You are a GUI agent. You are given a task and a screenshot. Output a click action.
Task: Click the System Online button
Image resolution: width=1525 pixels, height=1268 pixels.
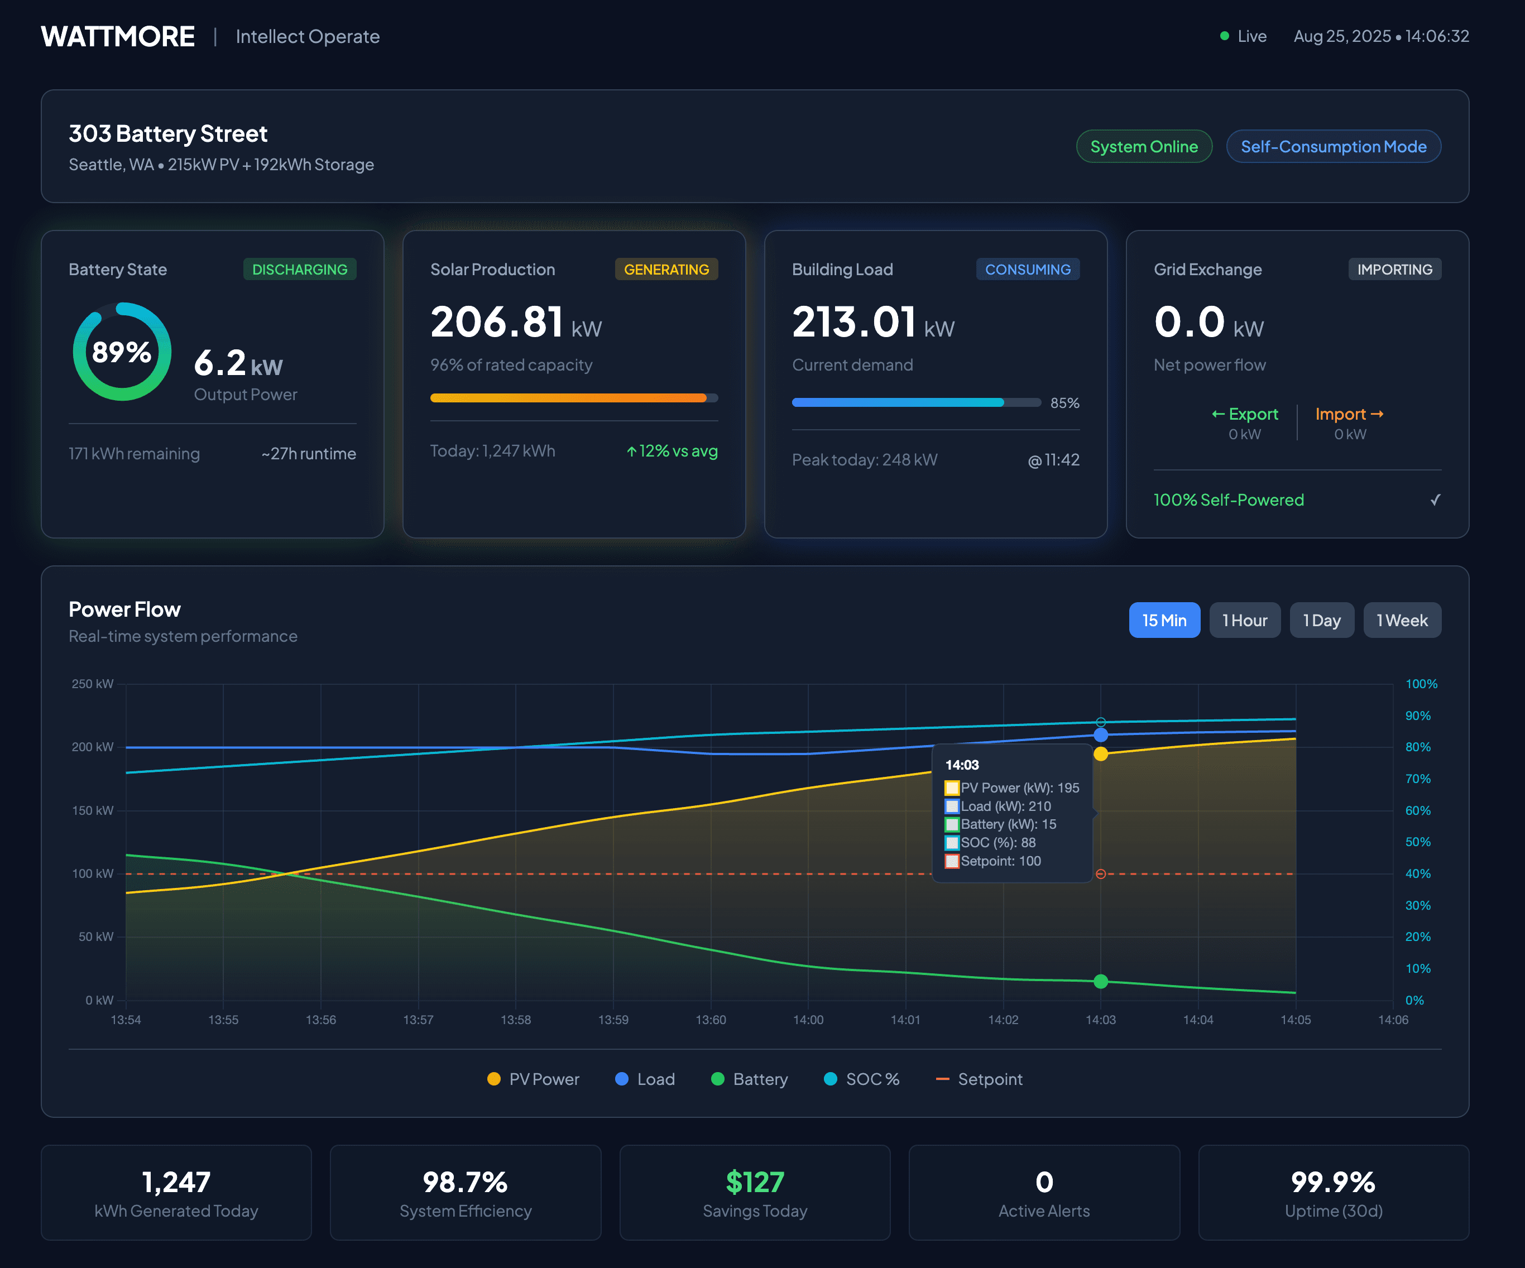point(1144,146)
